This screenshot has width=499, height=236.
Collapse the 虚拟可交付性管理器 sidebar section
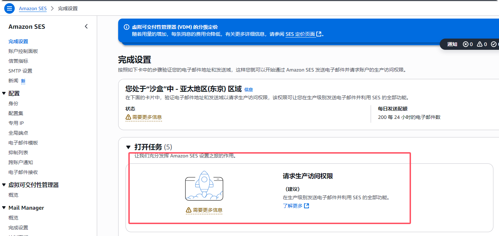click(4, 185)
